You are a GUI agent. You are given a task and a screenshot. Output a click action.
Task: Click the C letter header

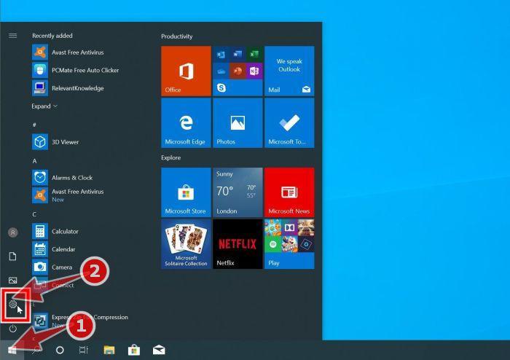pyautogui.click(x=34, y=214)
